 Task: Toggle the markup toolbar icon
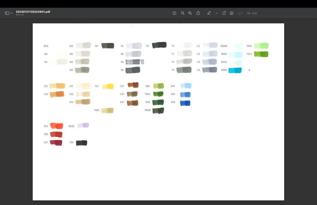click(x=232, y=13)
